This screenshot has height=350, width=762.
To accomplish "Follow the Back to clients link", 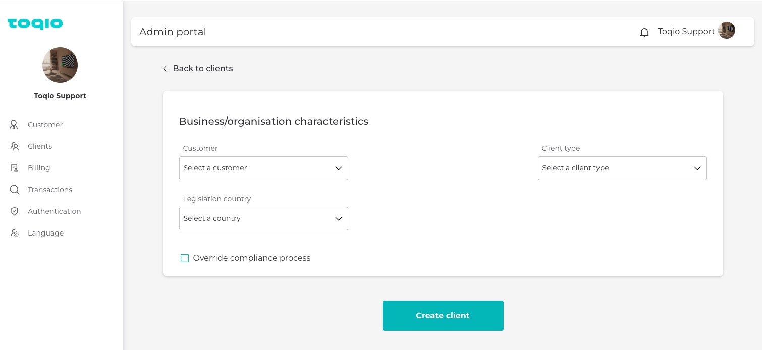I will (202, 69).
